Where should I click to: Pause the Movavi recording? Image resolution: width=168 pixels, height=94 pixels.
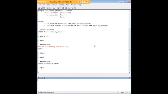(83, 2)
